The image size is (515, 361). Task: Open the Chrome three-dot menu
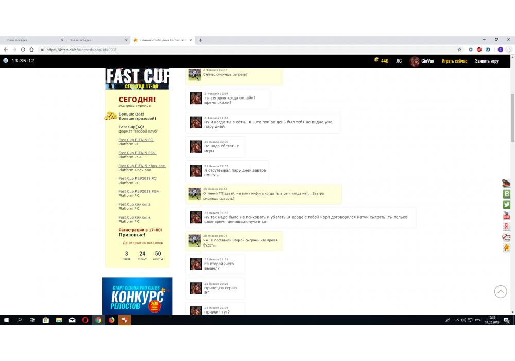(x=509, y=50)
